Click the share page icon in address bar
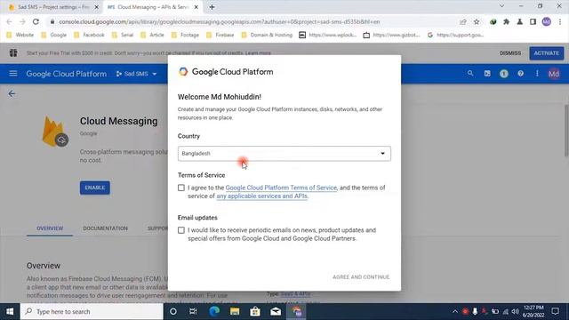This screenshot has width=569, height=320. coord(463,21)
